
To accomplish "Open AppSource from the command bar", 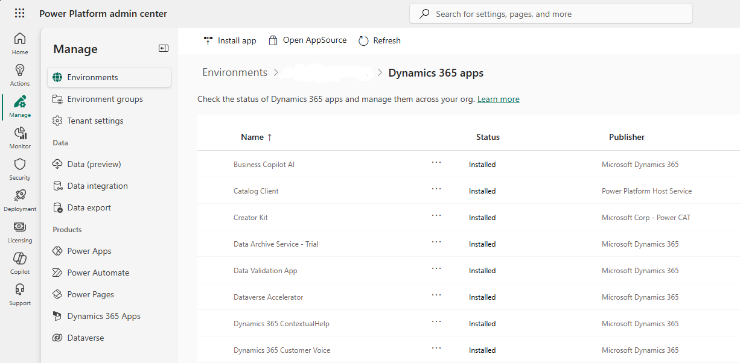I will [x=307, y=40].
